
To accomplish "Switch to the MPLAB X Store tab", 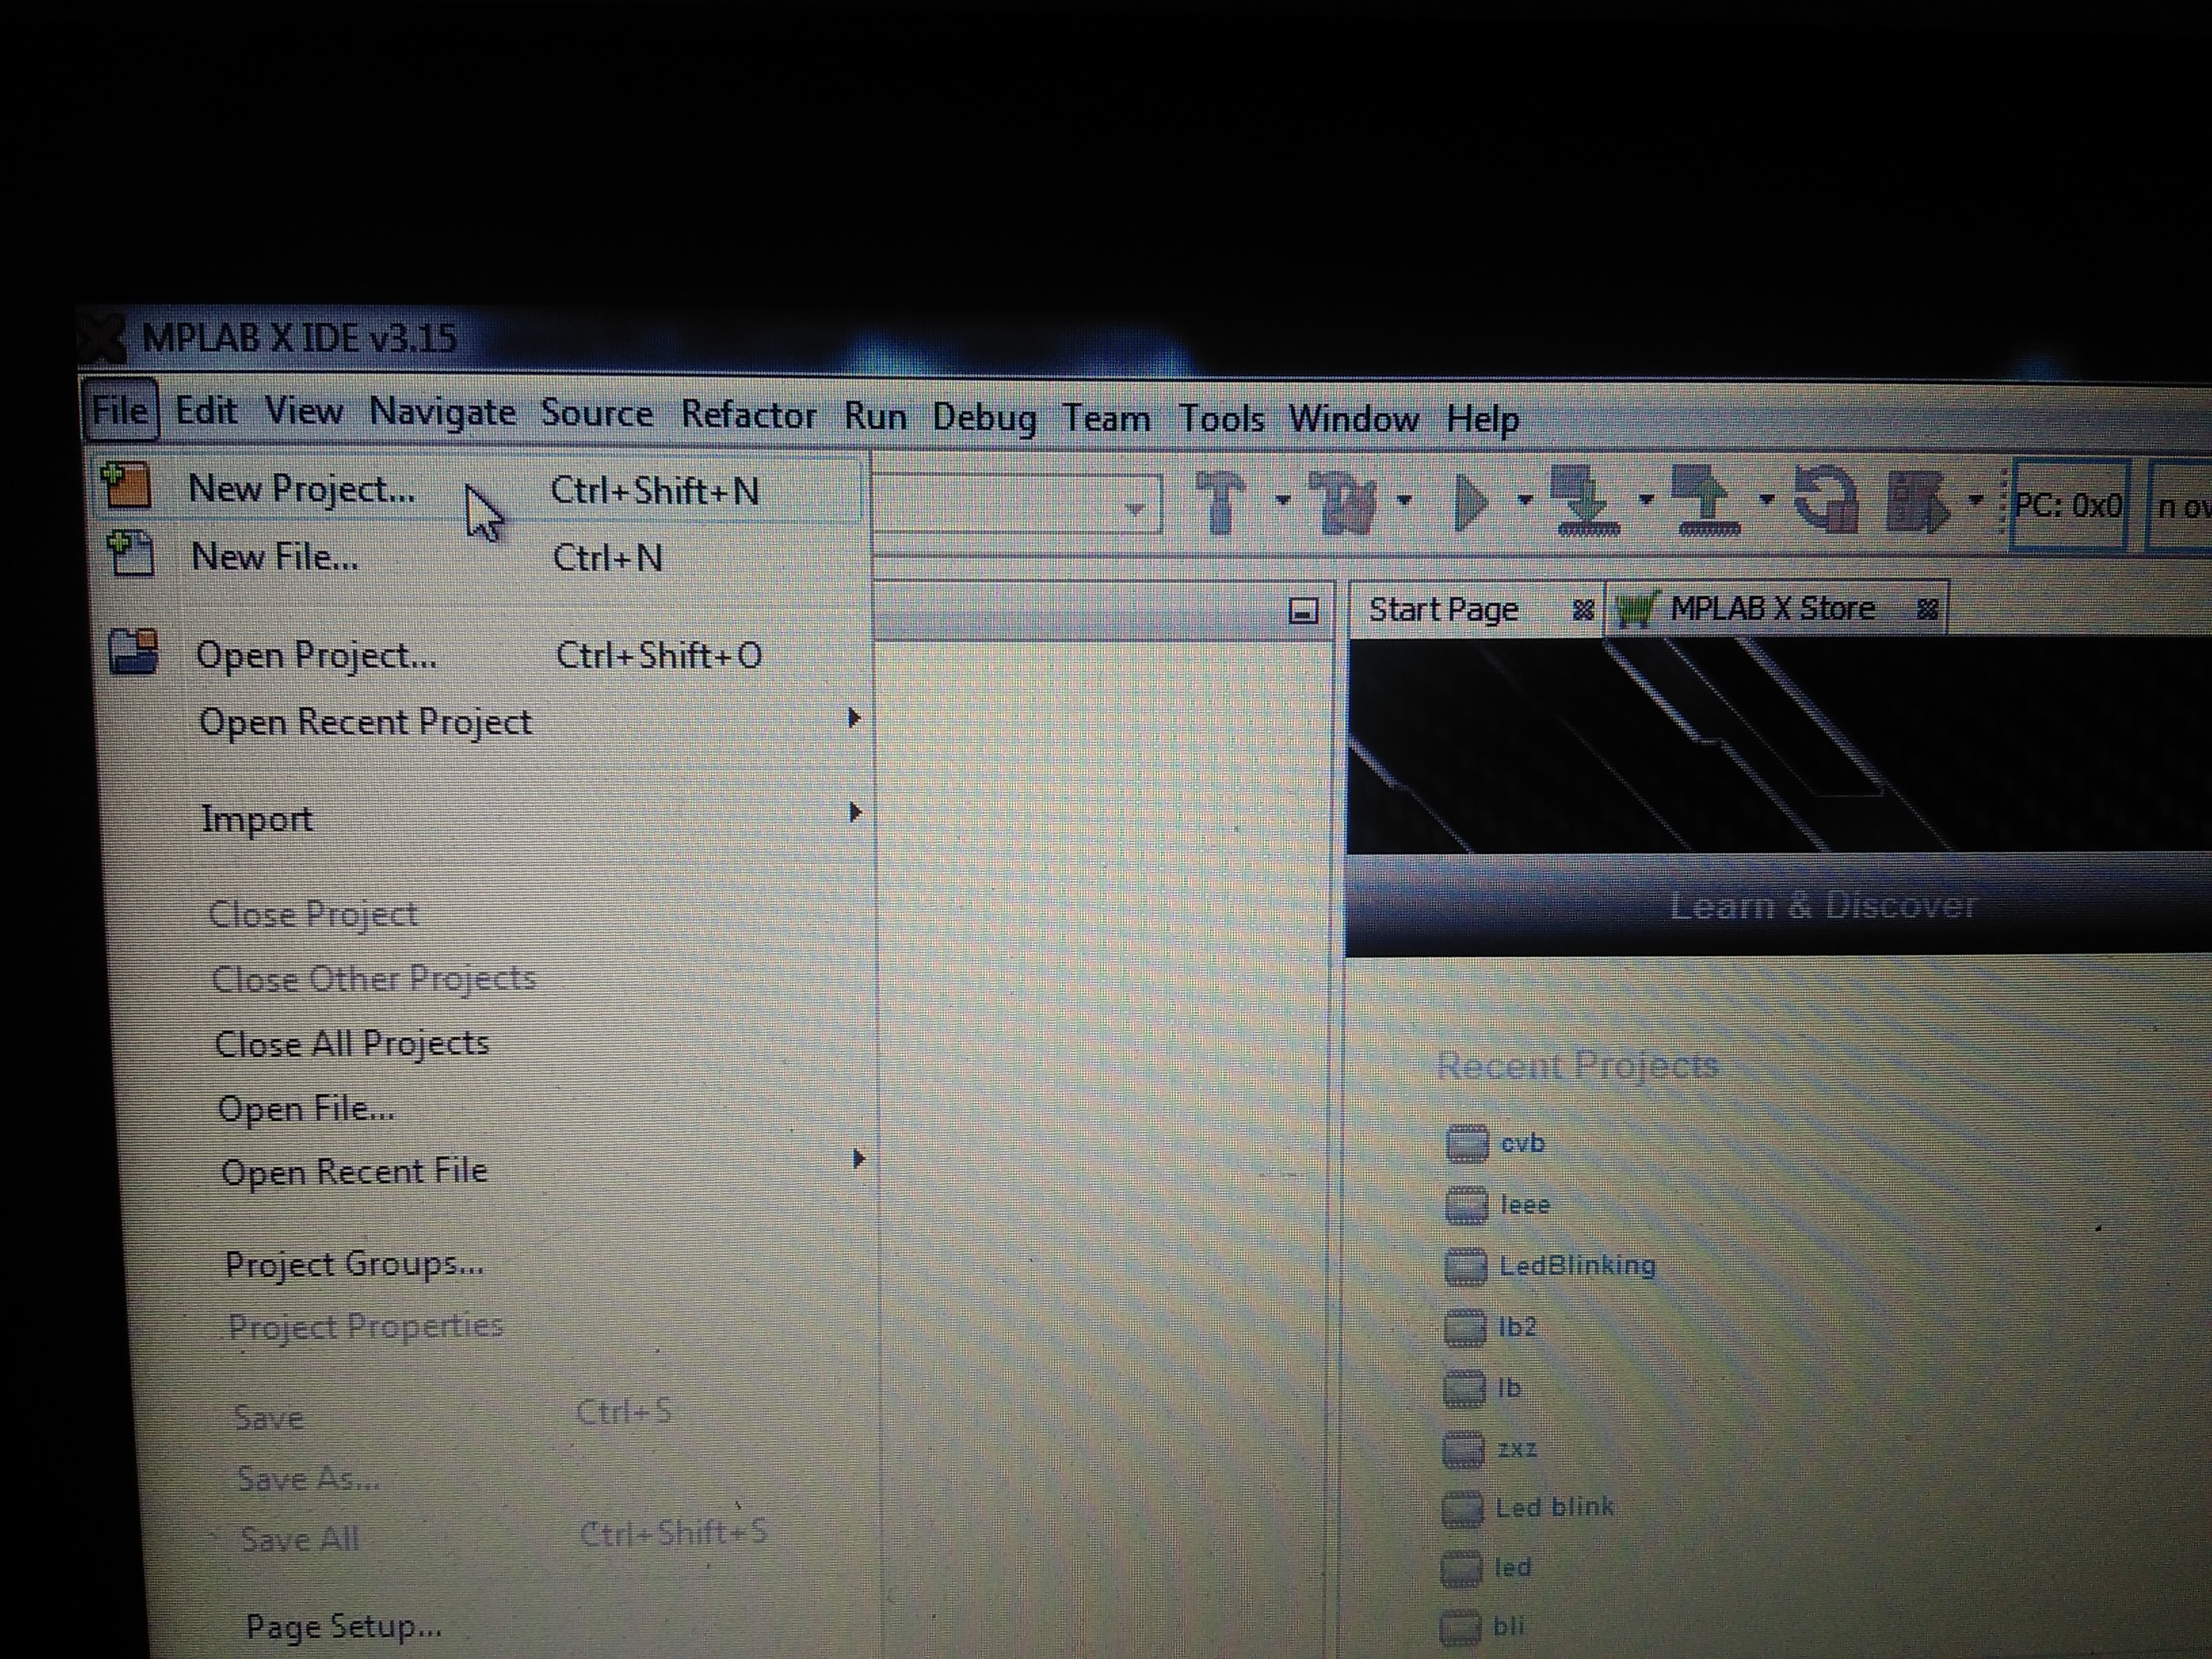I will [x=1771, y=608].
